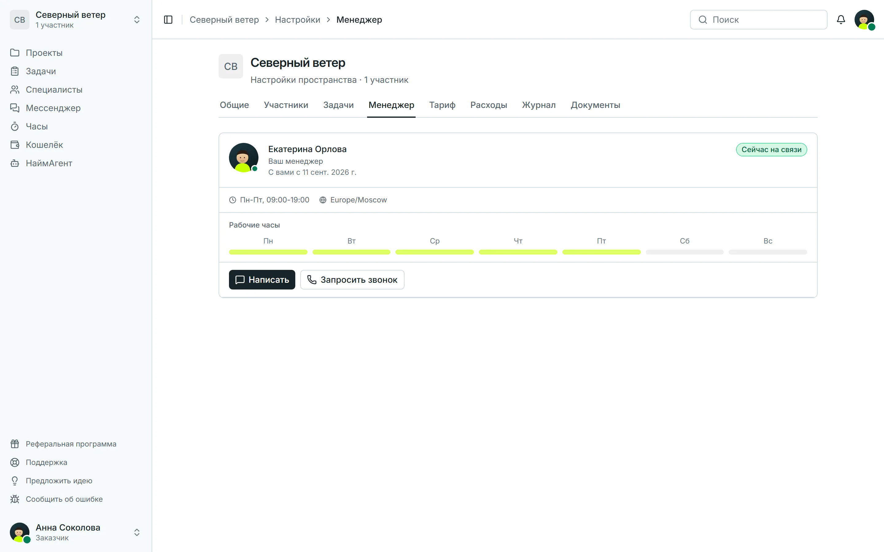
Task: Focus the Поиск search field
Action: click(758, 20)
